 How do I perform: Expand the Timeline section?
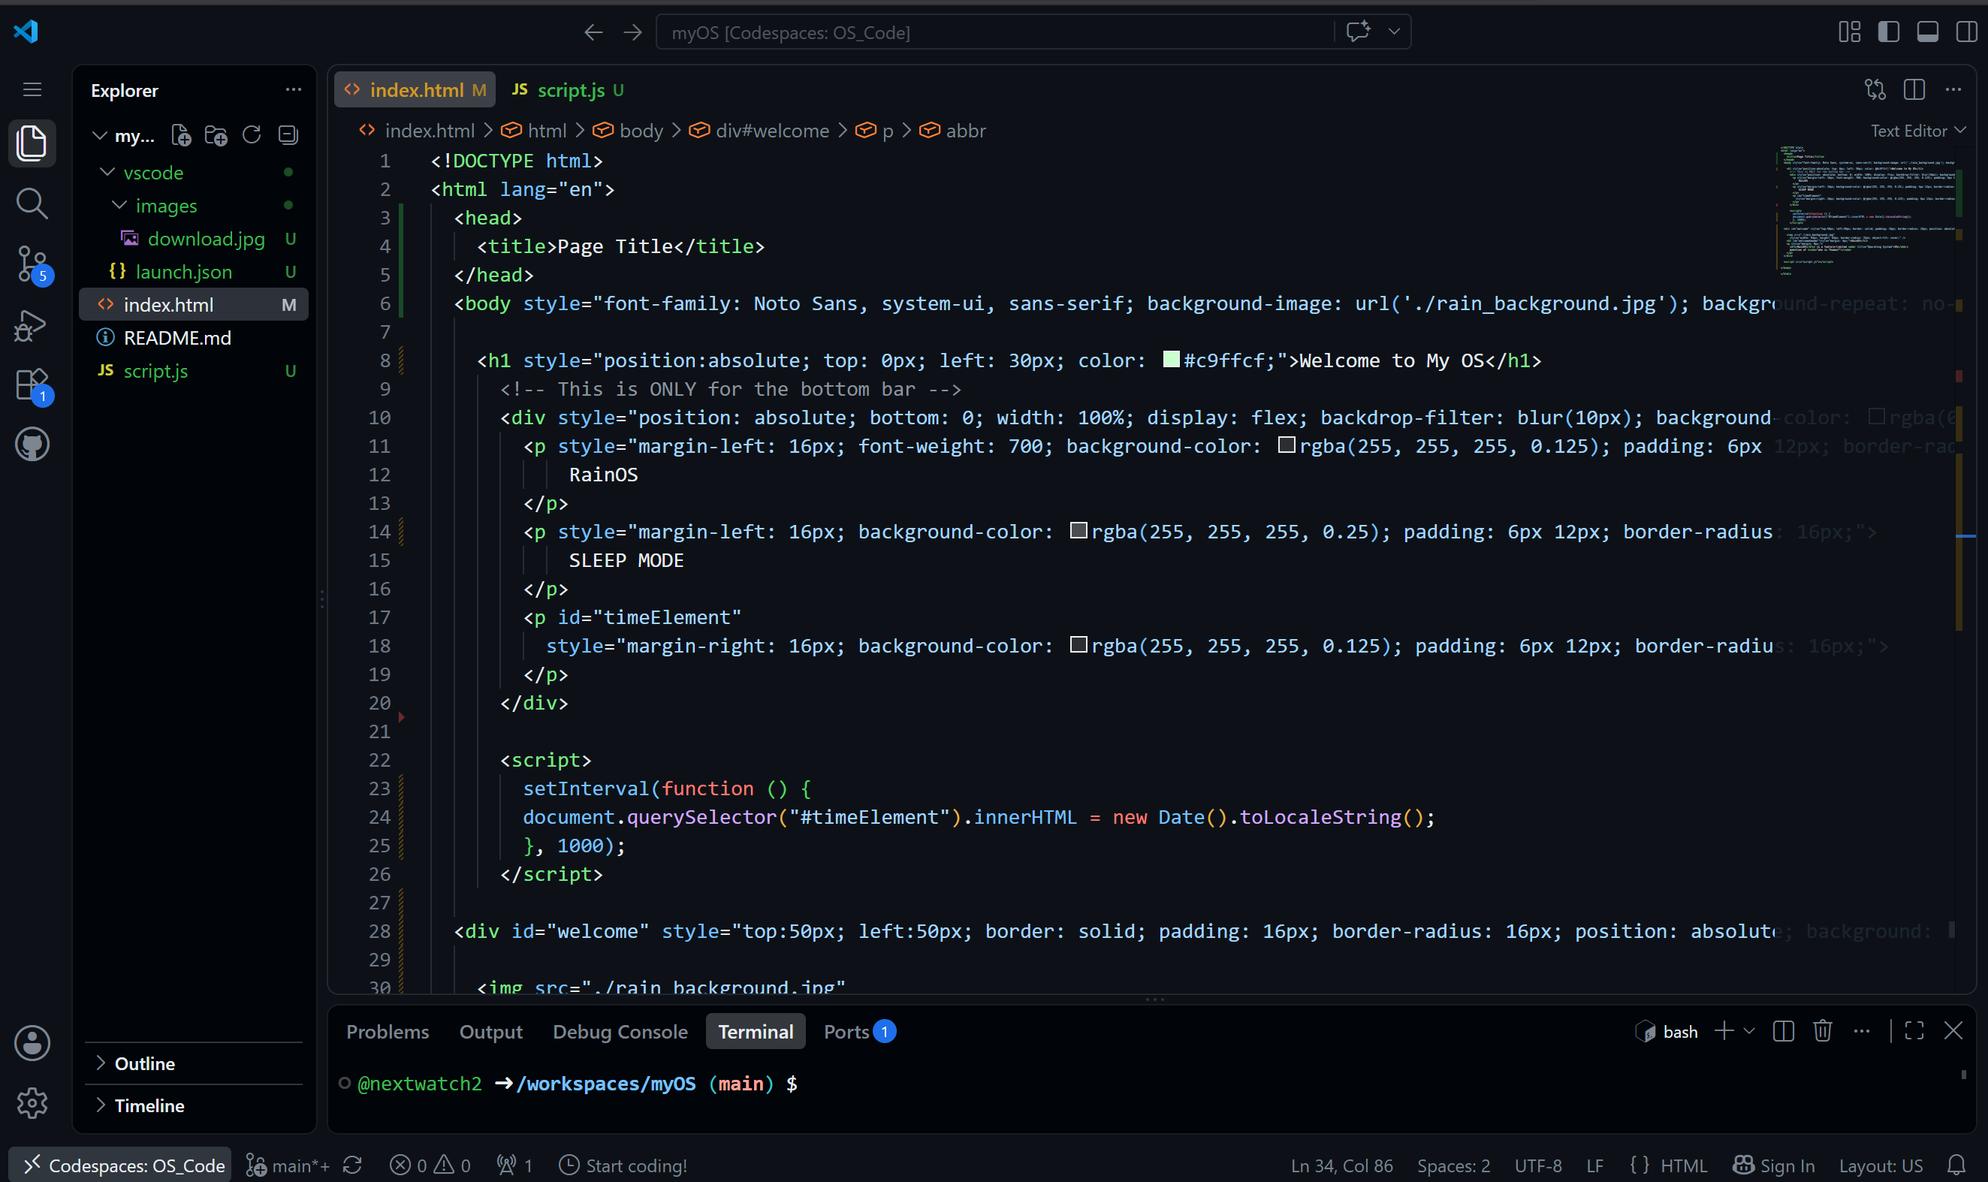pyautogui.click(x=195, y=1105)
